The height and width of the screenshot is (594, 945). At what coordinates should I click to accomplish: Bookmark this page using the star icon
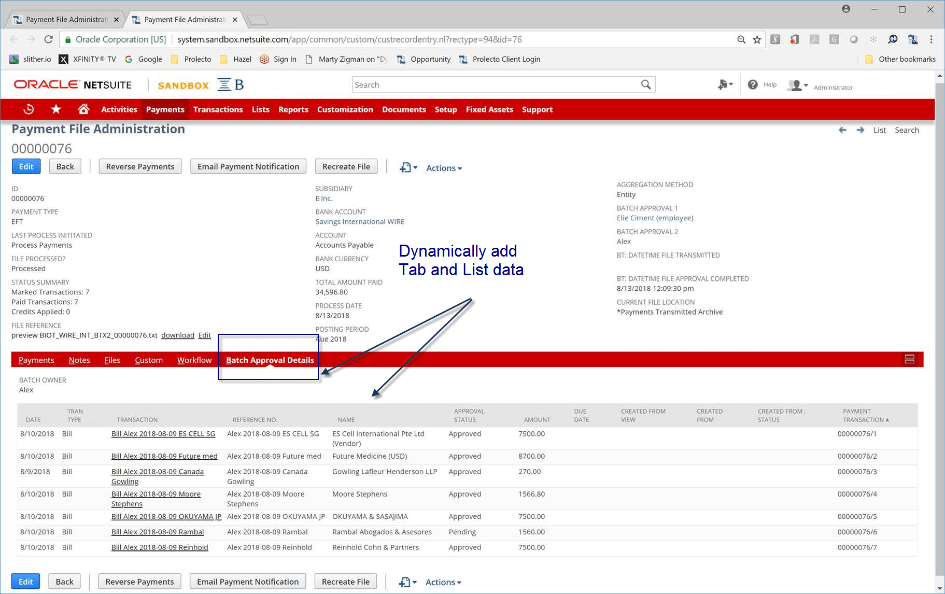click(x=756, y=39)
